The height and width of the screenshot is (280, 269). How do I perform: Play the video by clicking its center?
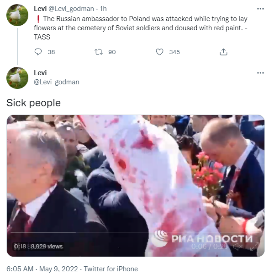(136, 186)
